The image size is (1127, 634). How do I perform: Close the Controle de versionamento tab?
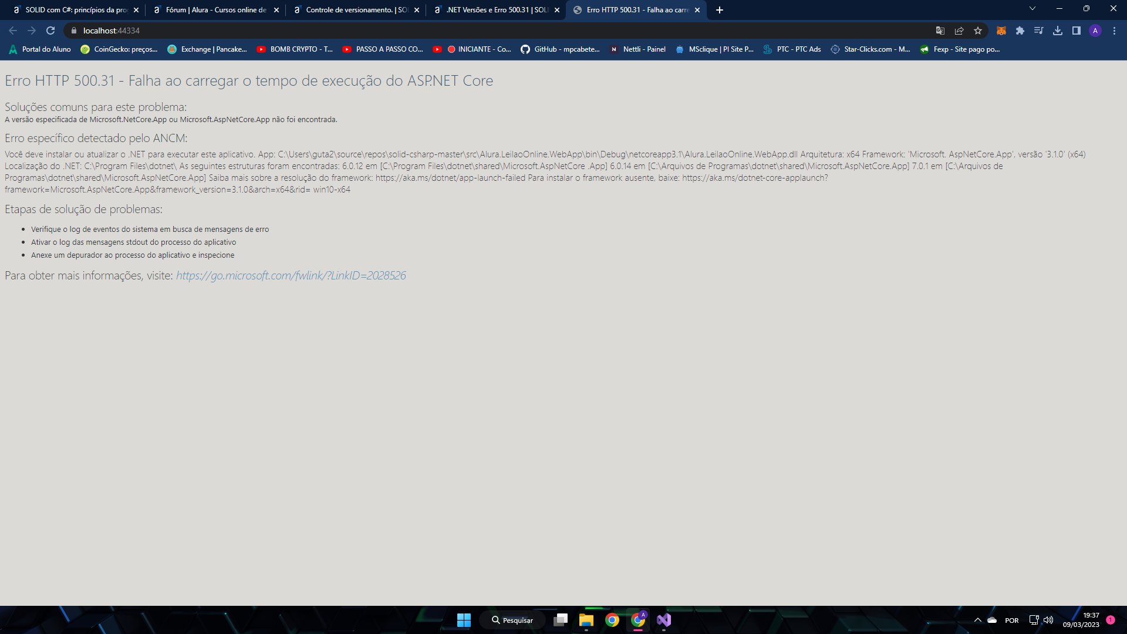(x=417, y=10)
